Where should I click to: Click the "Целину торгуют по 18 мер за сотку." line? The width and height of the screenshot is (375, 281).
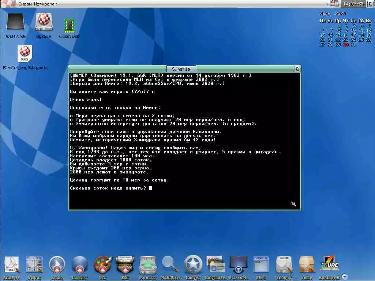tap(119, 180)
